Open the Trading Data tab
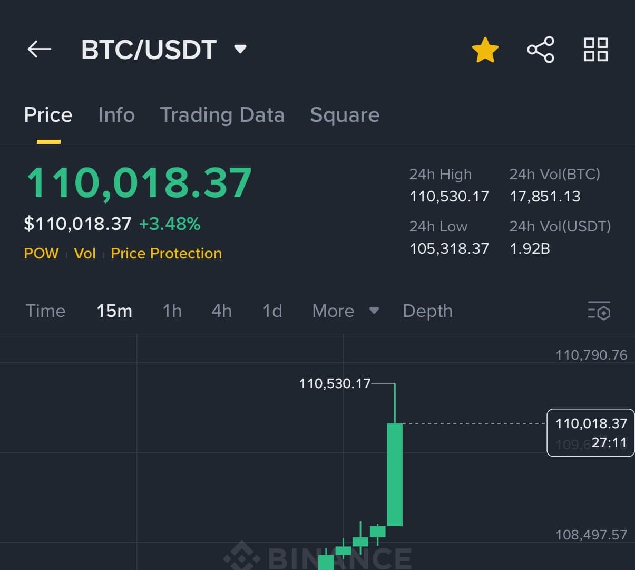 coord(222,115)
